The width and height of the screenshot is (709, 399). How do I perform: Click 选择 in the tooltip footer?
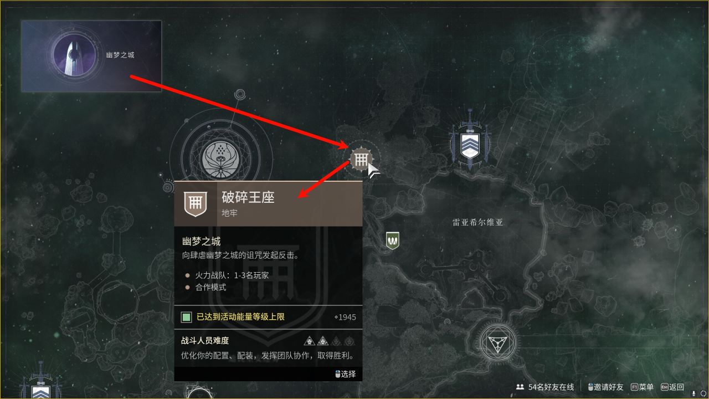pos(346,374)
